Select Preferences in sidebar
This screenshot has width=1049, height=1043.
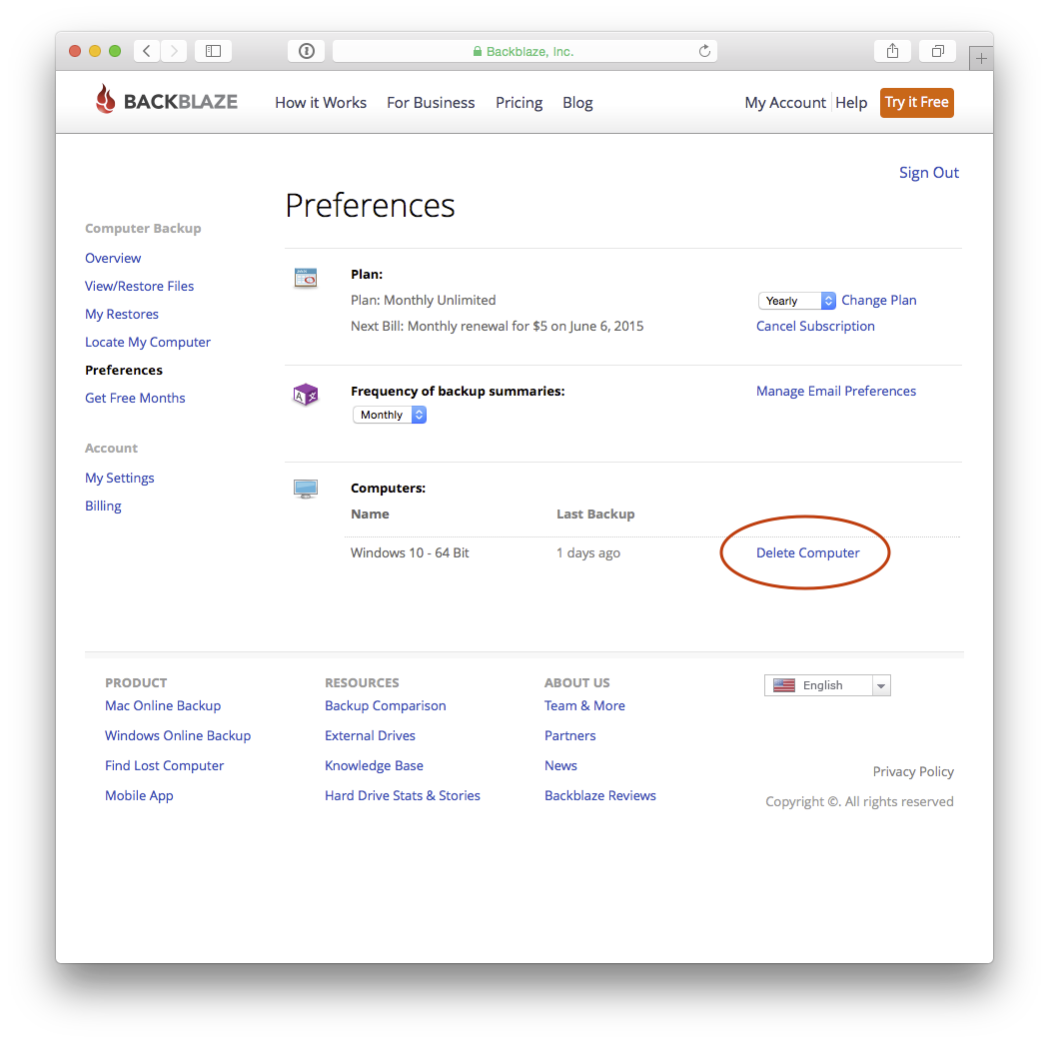(x=124, y=370)
